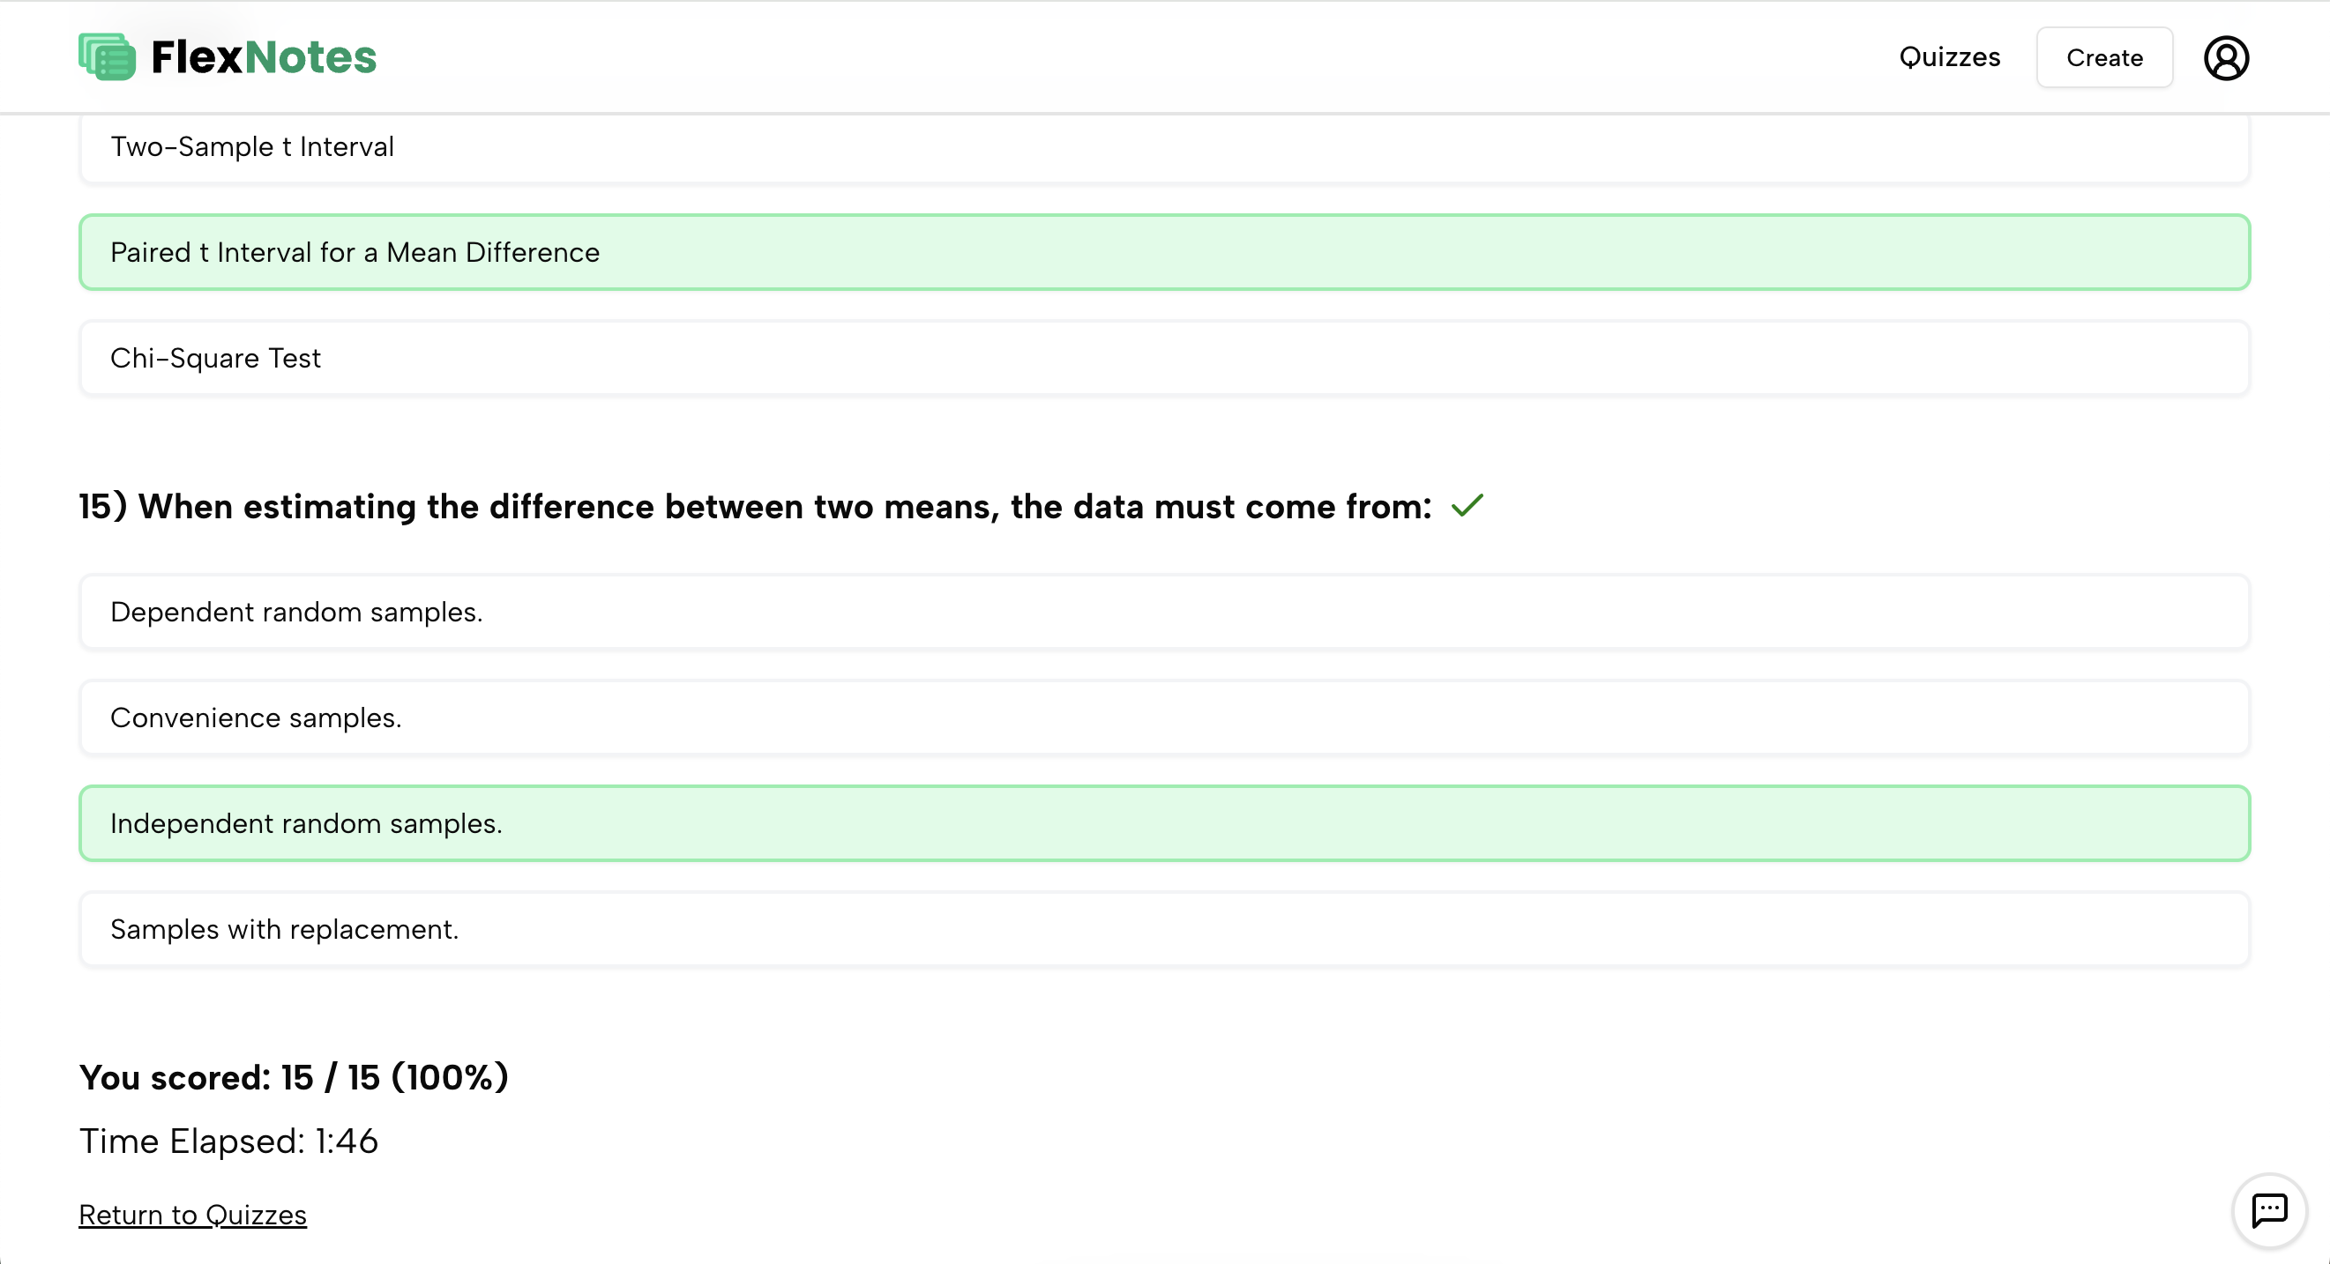Click the FlexNotes stacked notes logo icon

pyautogui.click(x=107, y=57)
